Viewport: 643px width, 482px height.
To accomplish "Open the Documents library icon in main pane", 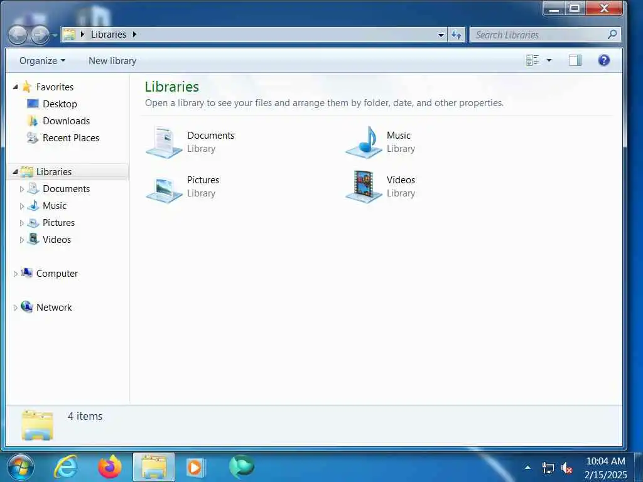I will [164, 142].
